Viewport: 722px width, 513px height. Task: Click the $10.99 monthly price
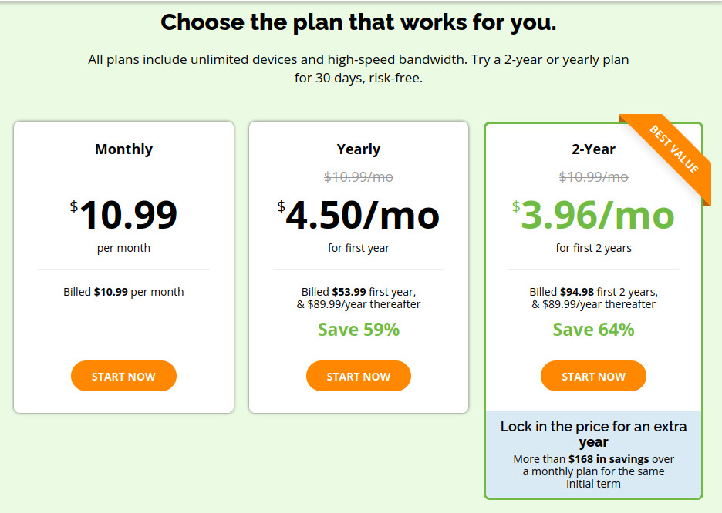coord(123,215)
